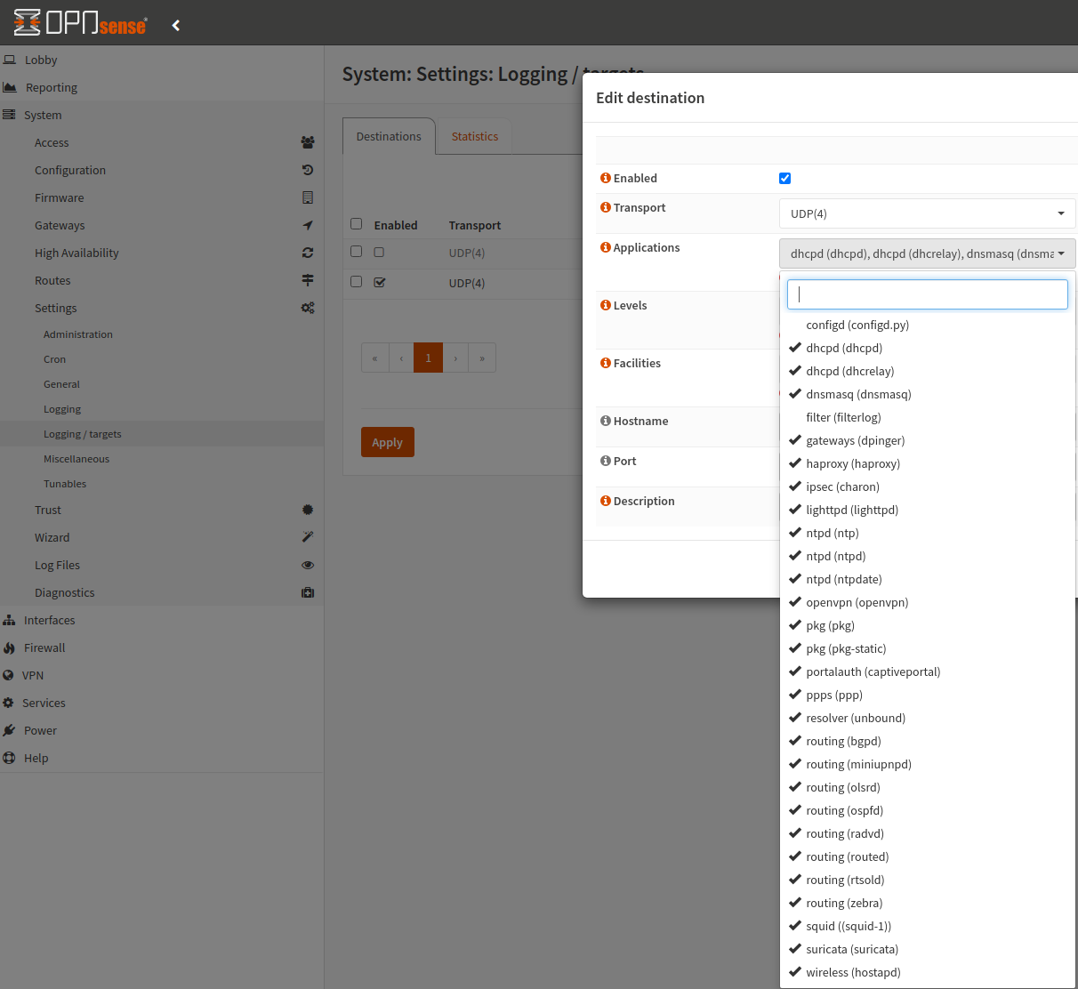Open the Logging settings link
Viewport: 1078px width, 989px height.
(x=62, y=409)
